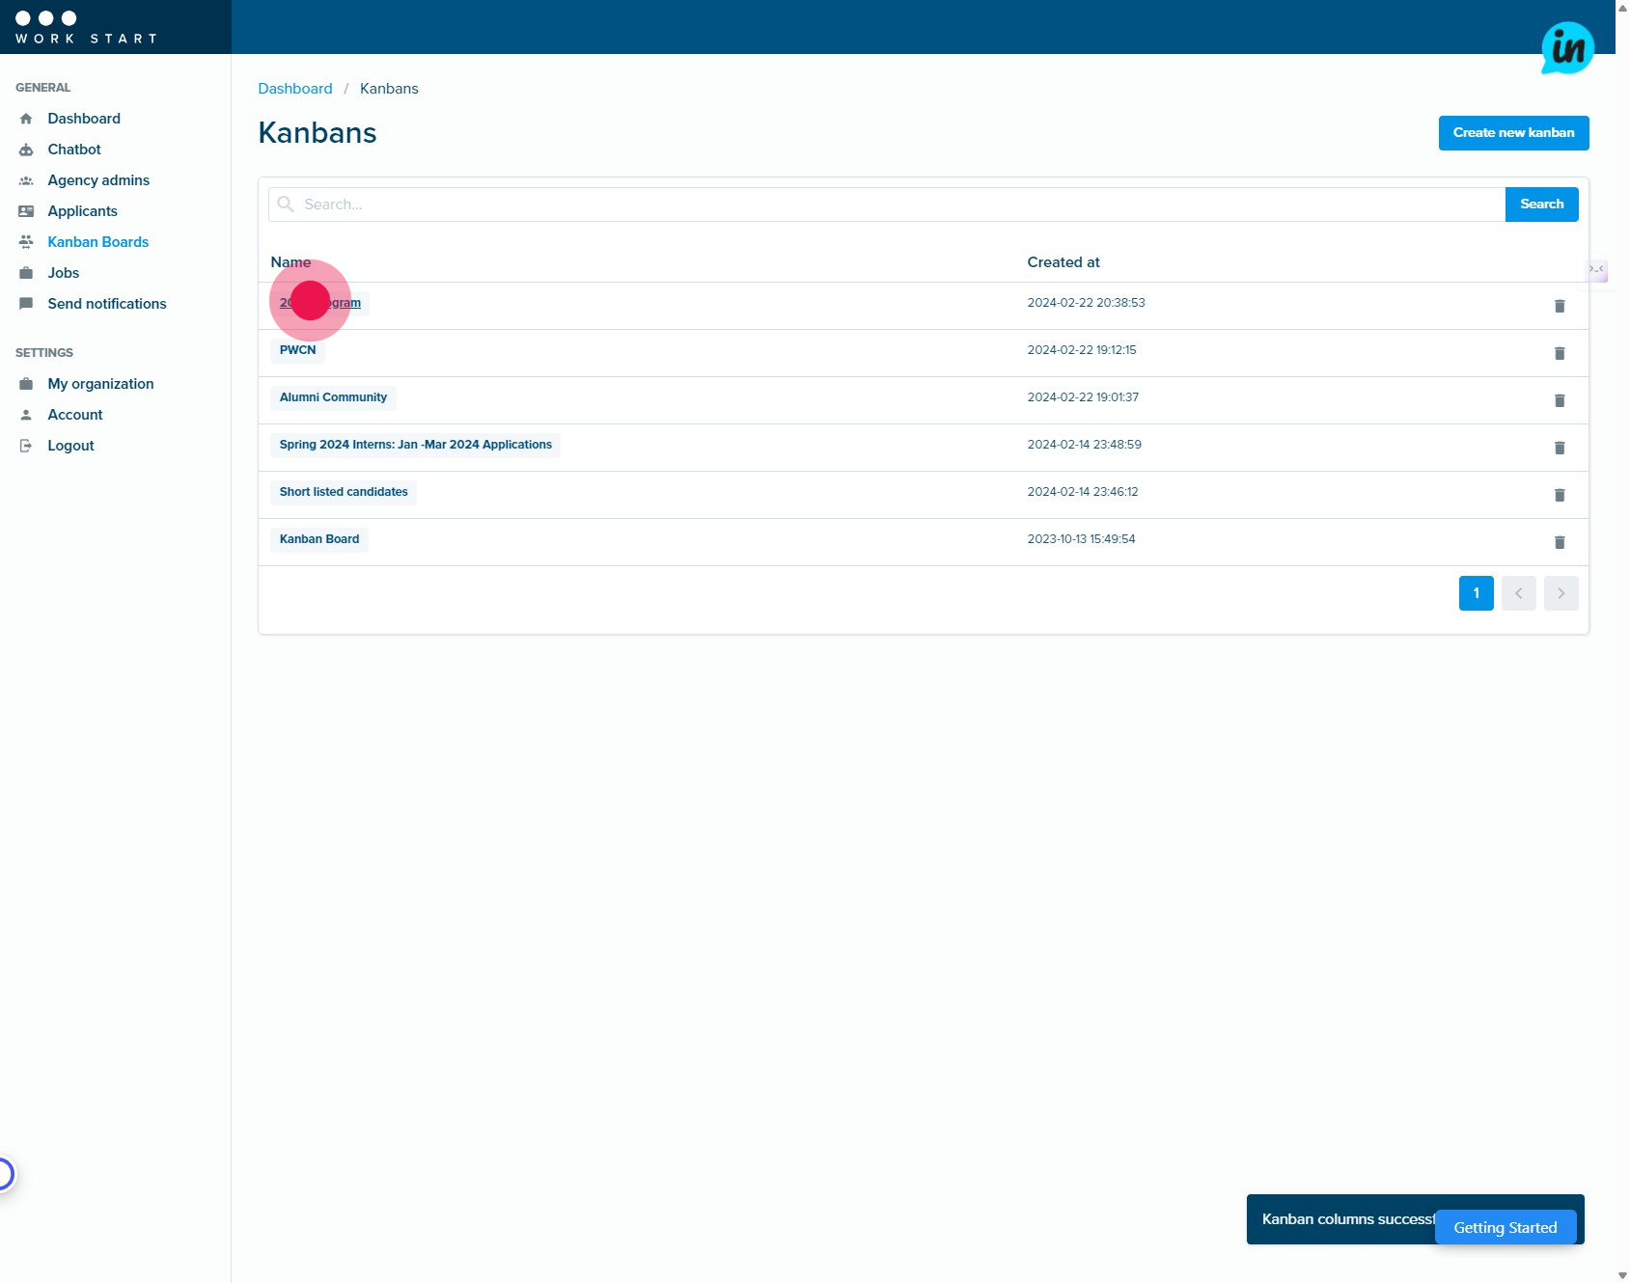
Task: Open My organization settings
Action: click(100, 384)
